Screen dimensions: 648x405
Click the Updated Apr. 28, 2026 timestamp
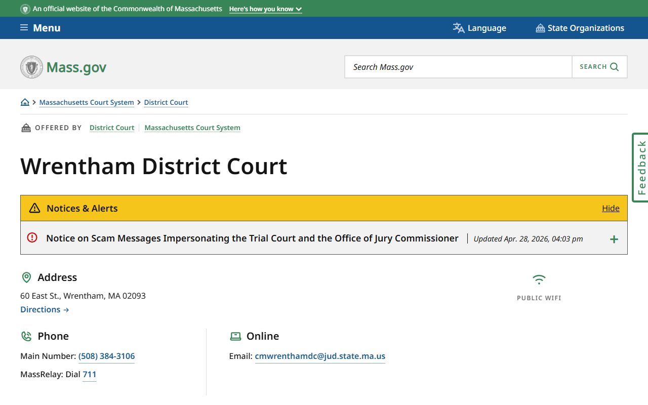(x=528, y=239)
